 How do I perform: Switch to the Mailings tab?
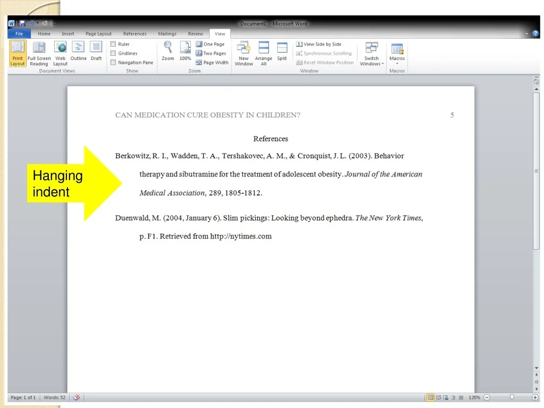tap(167, 33)
